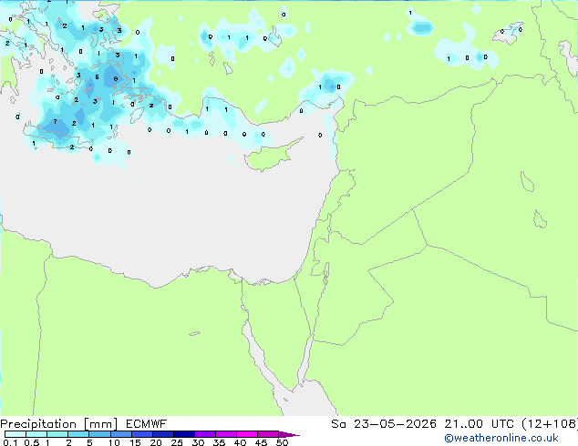Click the legend tick label '0.5'
Viewport: 578px width, 446px height.
point(32,442)
